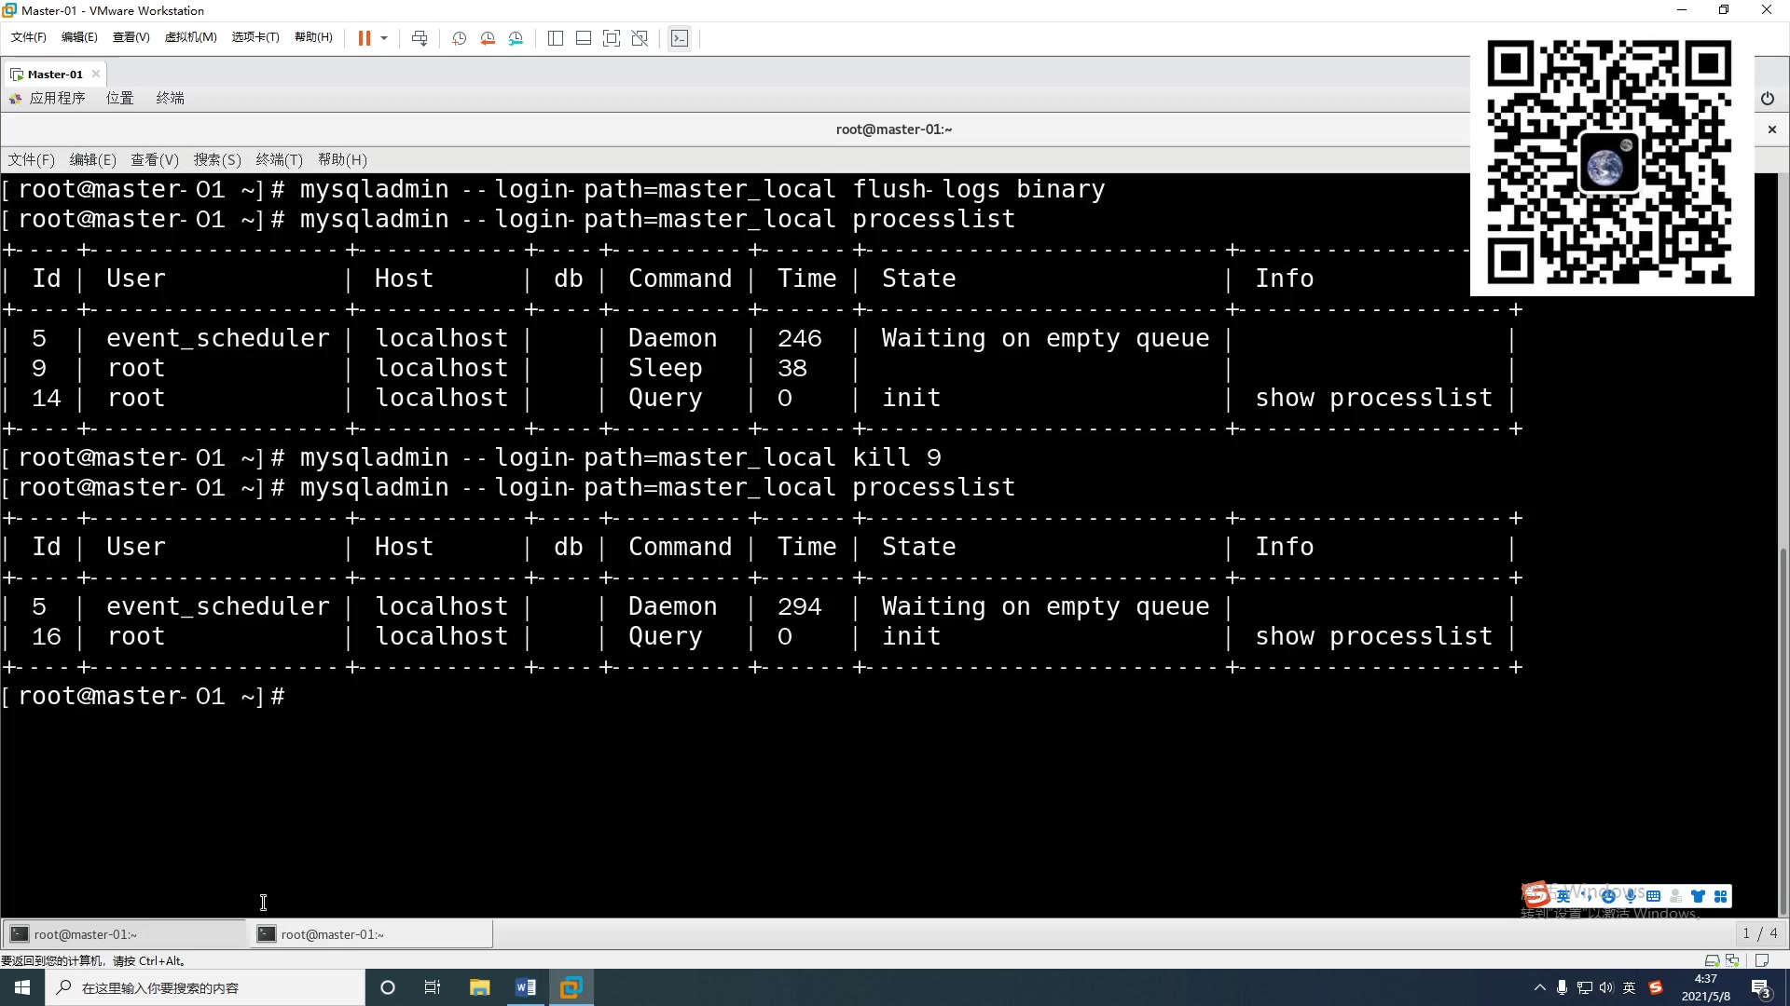Open VMware 虚拟机(M) menu
Image resolution: width=1790 pixels, height=1006 pixels.
[x=190, y=37]
